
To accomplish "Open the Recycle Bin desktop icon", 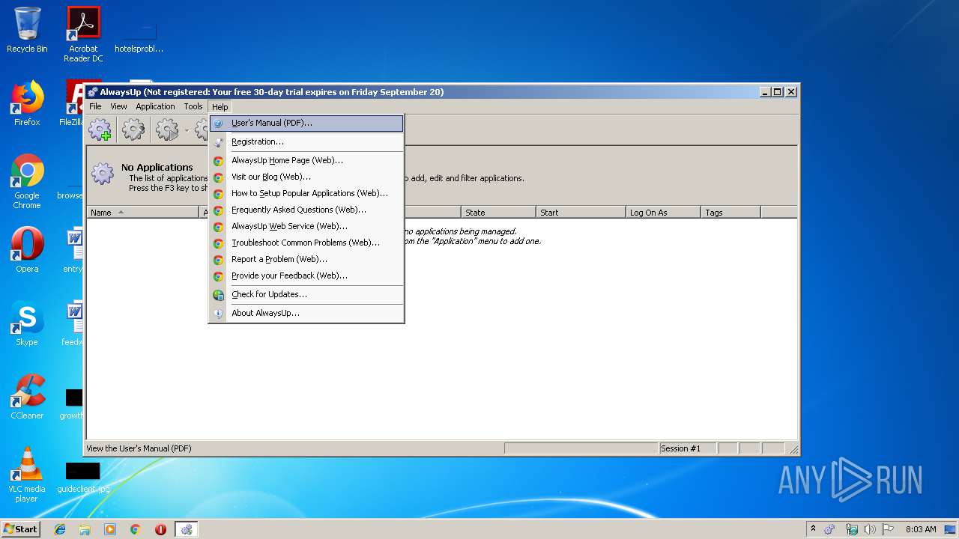I will (27, 31).
